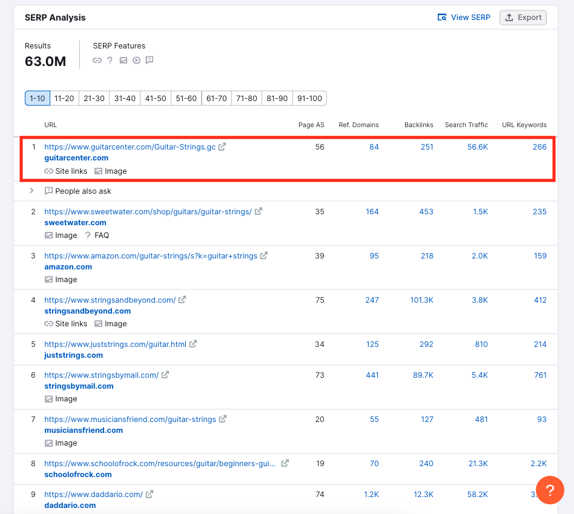This screenshot has height=514, width=574.
Task: Click Site links icon in stringsandbeyond.com row
Action: tap(48, 324)
